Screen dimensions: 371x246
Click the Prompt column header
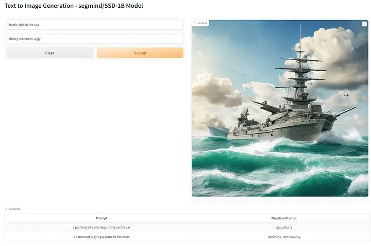(102, 218)
